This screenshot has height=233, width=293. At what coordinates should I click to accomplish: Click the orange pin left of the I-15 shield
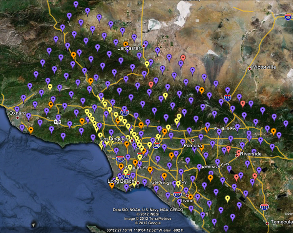pos(202,90)
